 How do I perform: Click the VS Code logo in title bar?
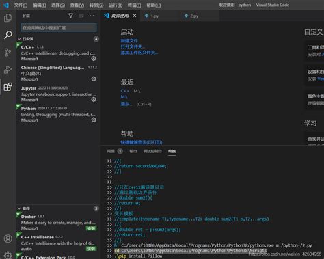(x=6, y=5)
